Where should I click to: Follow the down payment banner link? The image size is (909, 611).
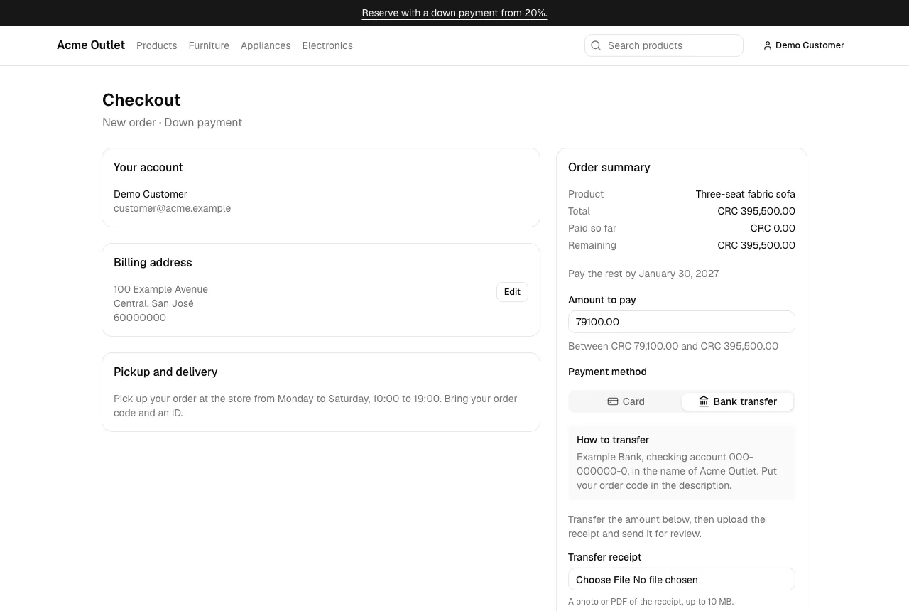coord(454,13)
